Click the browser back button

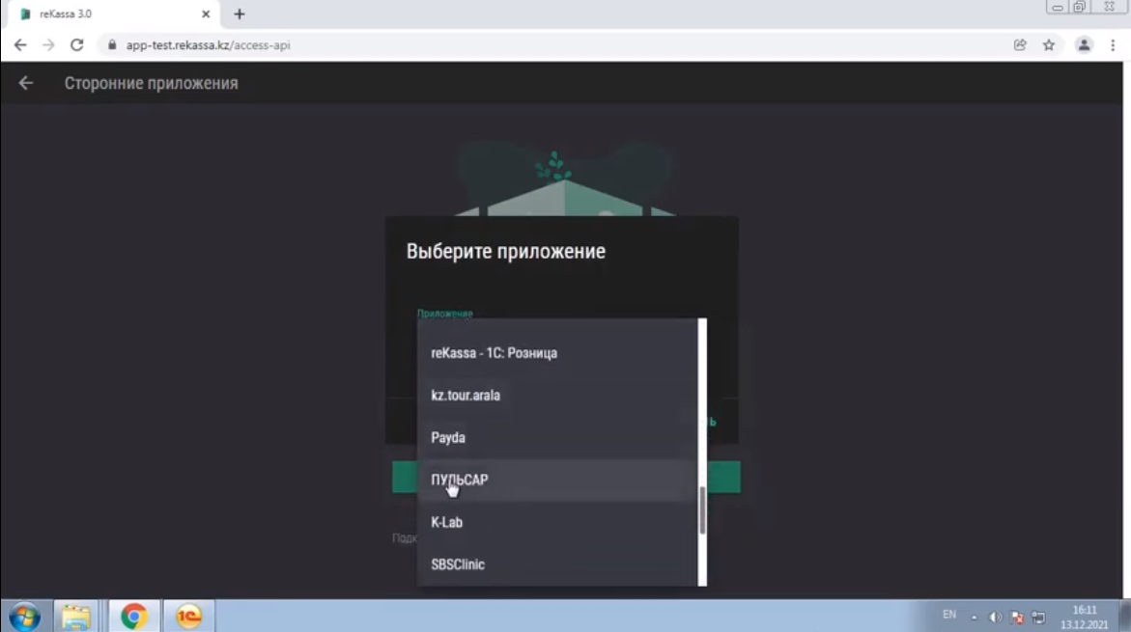coord(20,44)
